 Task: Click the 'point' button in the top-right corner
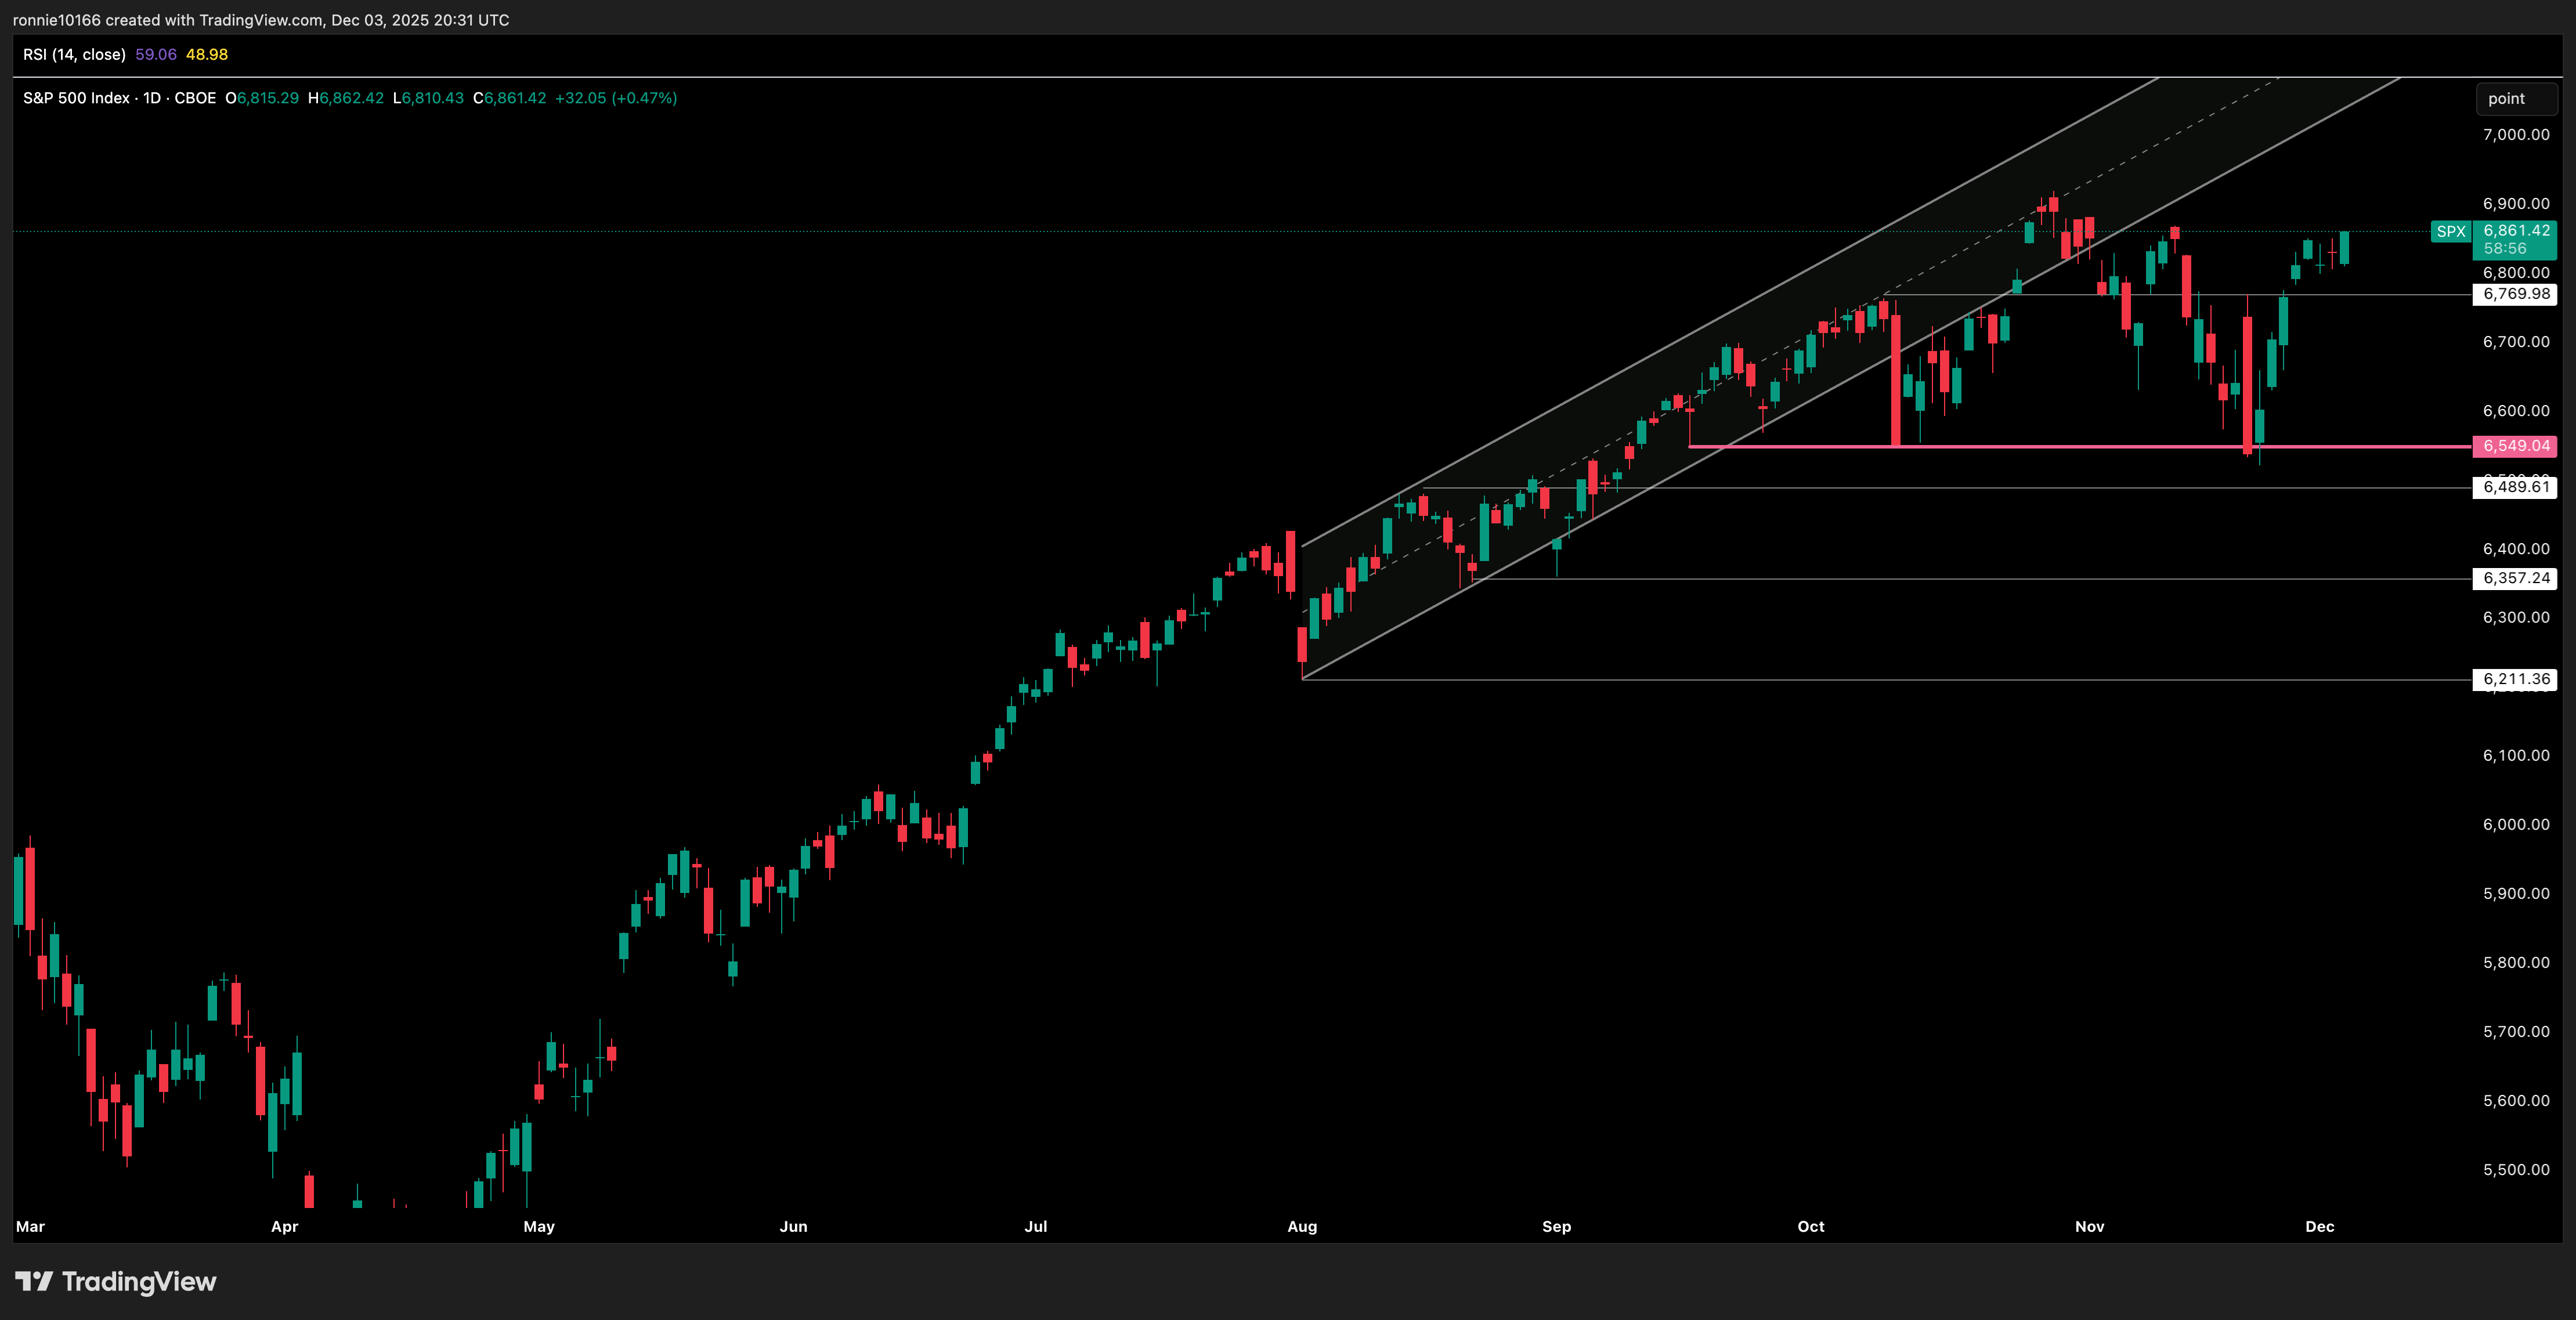[2516, 98]
